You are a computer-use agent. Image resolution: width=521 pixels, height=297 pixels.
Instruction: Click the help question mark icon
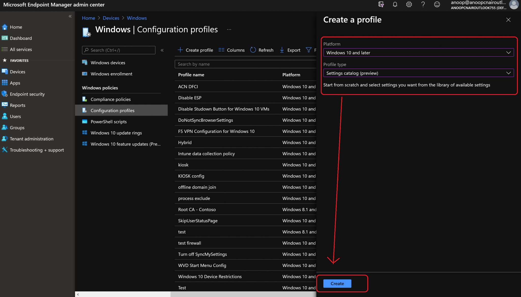pyautogui.click(x=423, y=5)
